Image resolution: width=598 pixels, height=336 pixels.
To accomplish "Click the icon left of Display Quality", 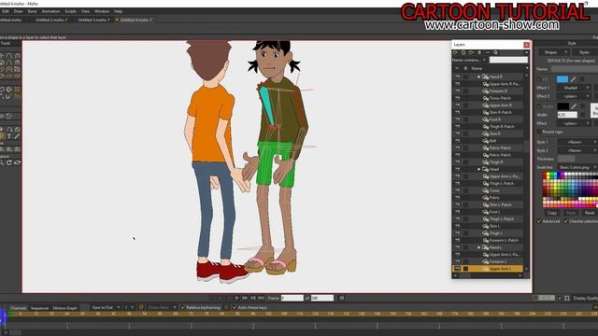I will coord(567,299).
